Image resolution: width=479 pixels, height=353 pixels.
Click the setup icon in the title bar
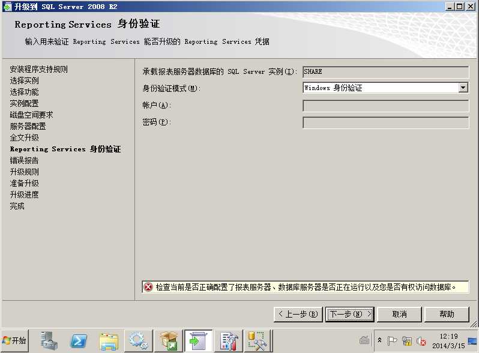point(7,7)
